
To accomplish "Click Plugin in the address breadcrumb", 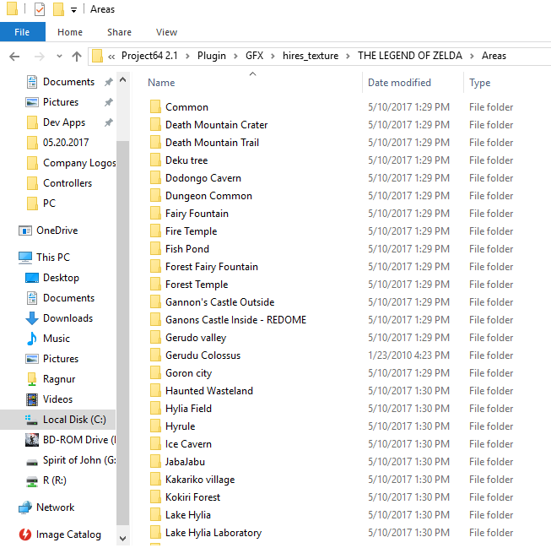I will pos(211,56).
